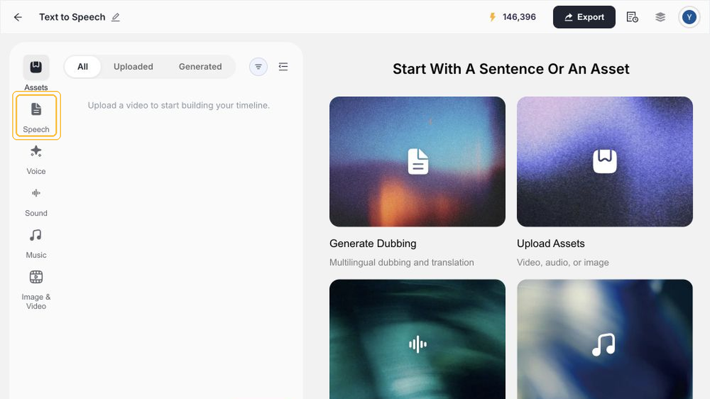Viewport: 710px width, 399px height.
Task: Open the Assets sidebar panel
Action: [36, 73]
